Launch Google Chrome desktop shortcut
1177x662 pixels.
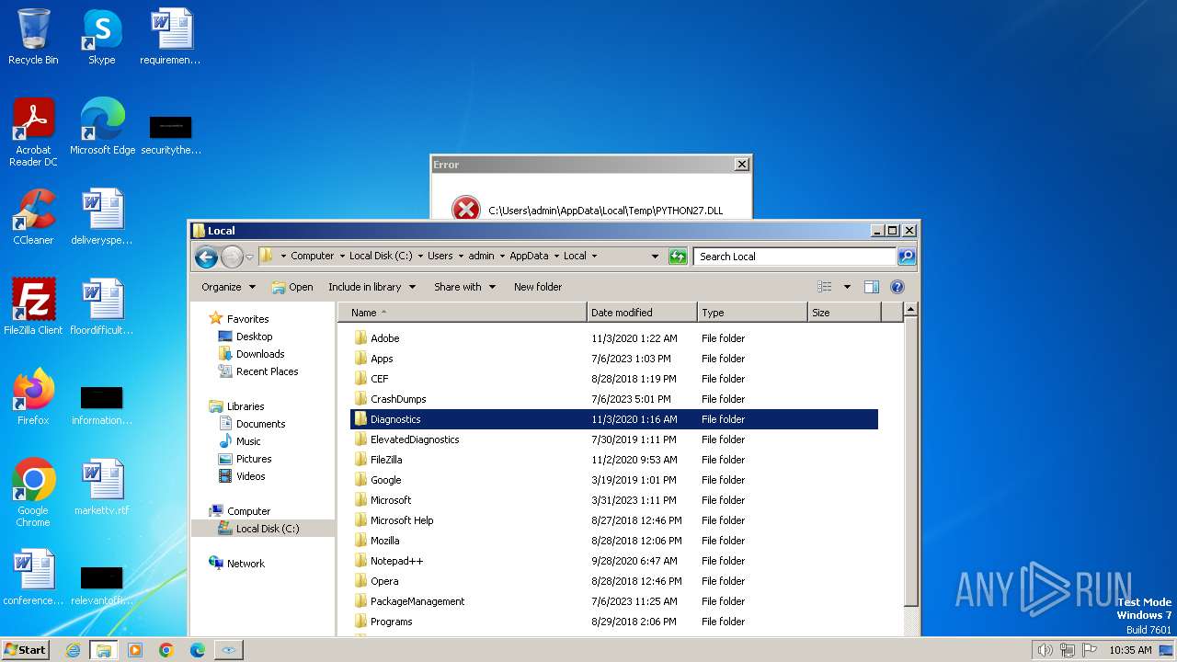coord(33,493)
